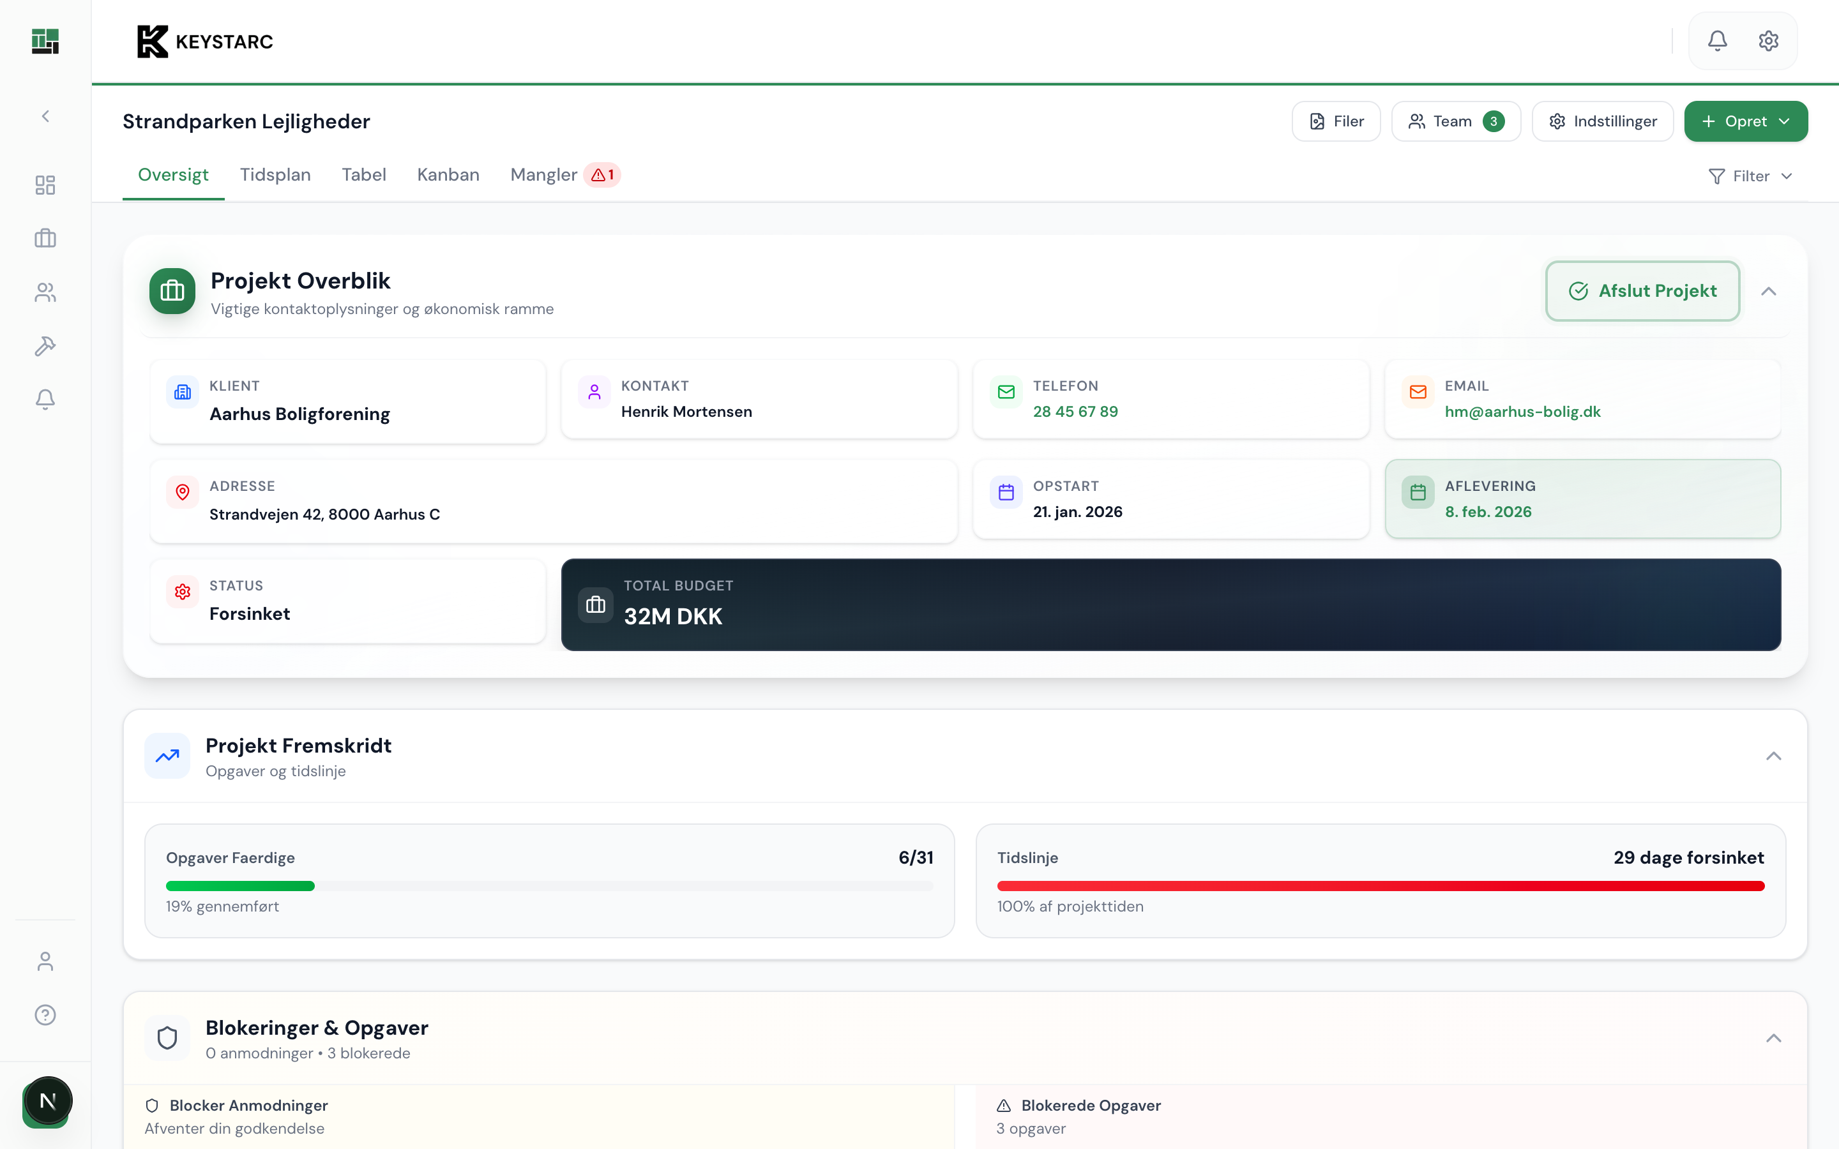Switch to the Tidsplan tab
The height and width of the screenshot is (1149, 1839).
click(x=275, y=175)
